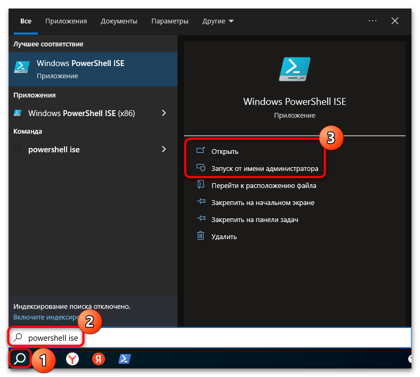Screen dimensions: 420x377
Task: Open the Приложения filter tab
Action: point(66,21)
